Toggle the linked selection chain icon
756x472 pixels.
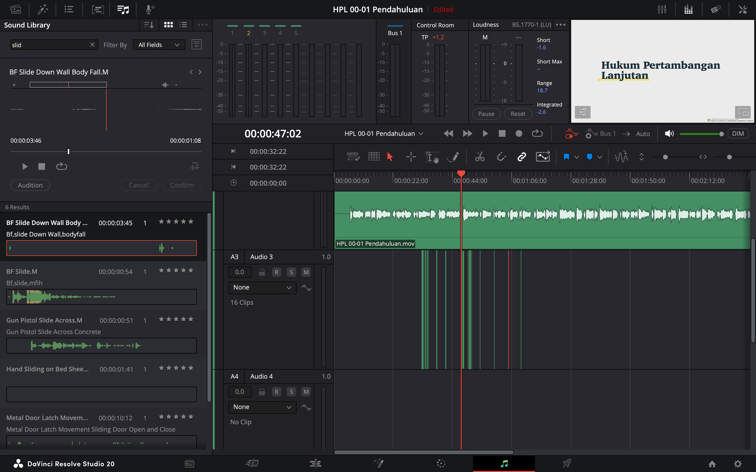coord(521,157)
